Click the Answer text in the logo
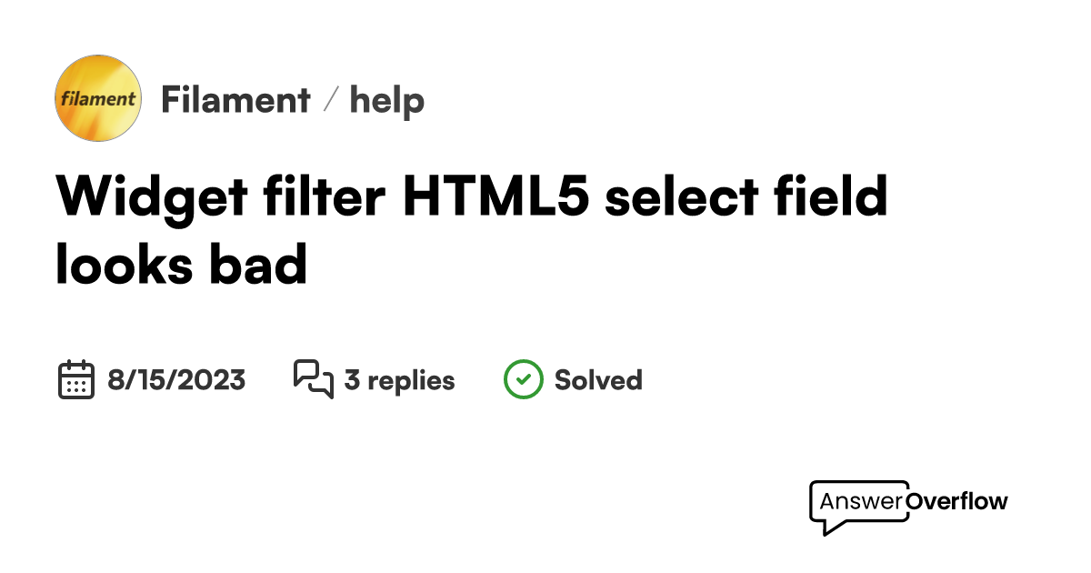 [x=861, y=501]
